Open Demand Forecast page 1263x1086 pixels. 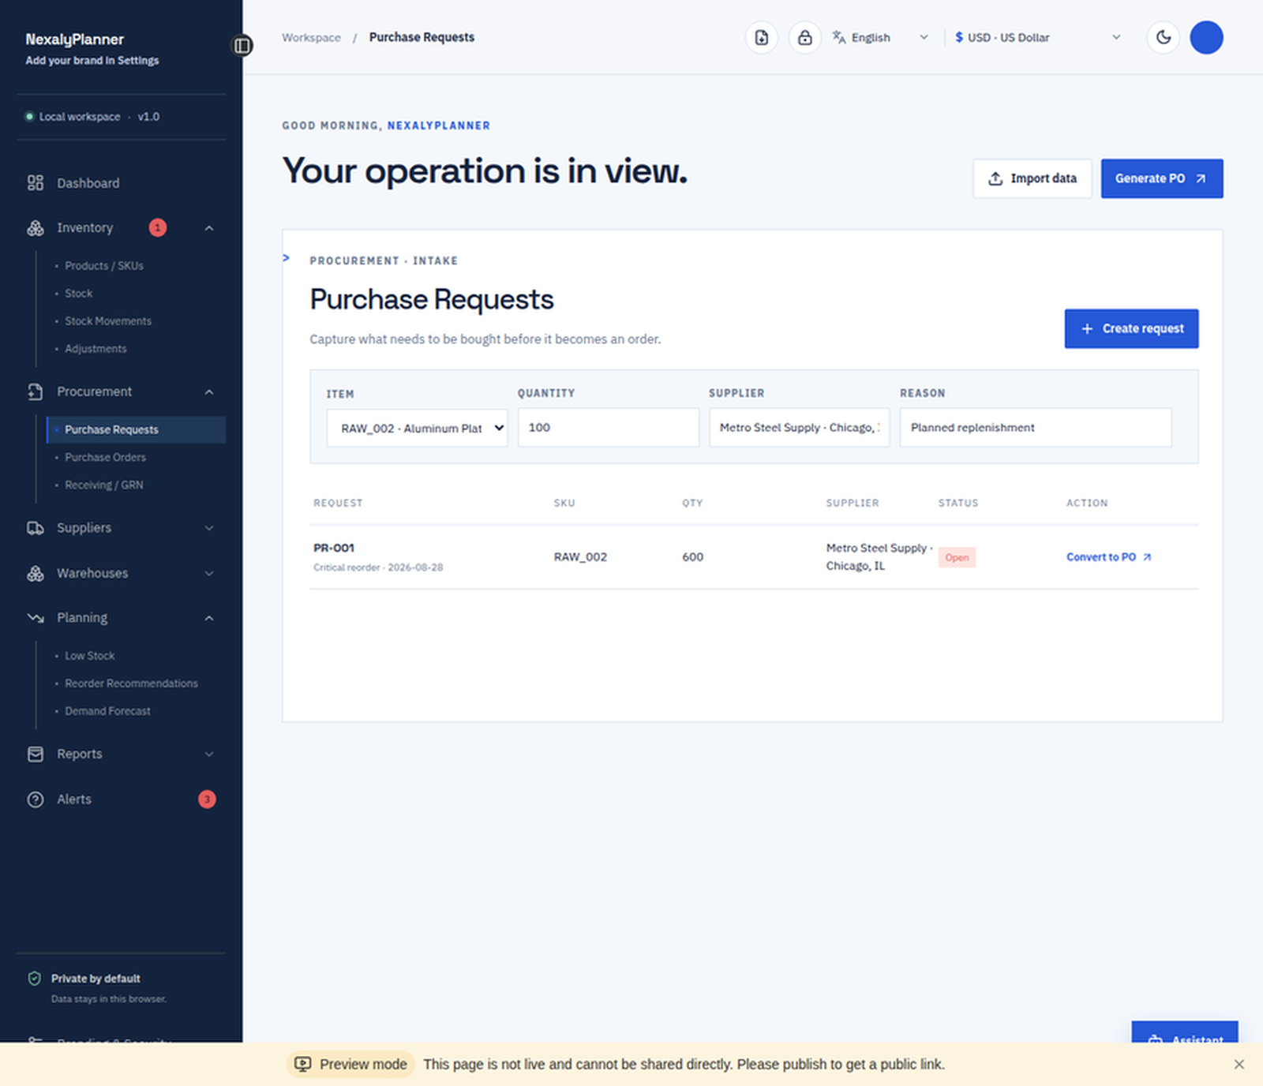[x=107, y=711]
